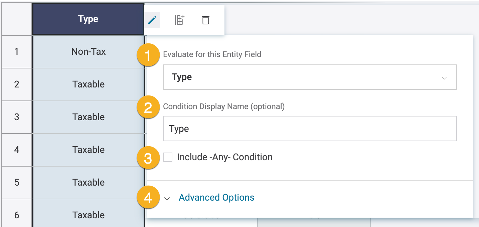Image resolution: width=479 pixels, height=227 pixels.
Task: Click the pencil edit icon
Action: click(152, 20)
